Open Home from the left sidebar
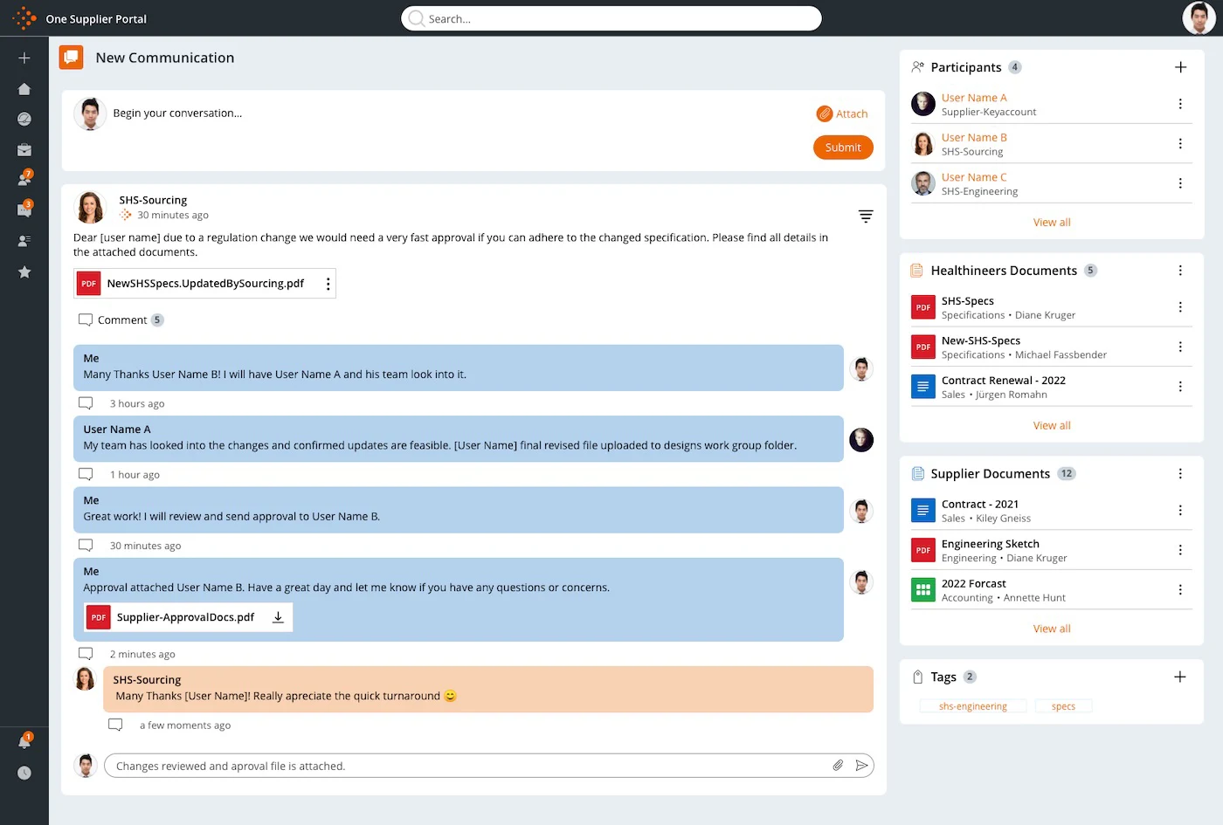Screen dimensions: 1223x825 click(x=24, y=89)
